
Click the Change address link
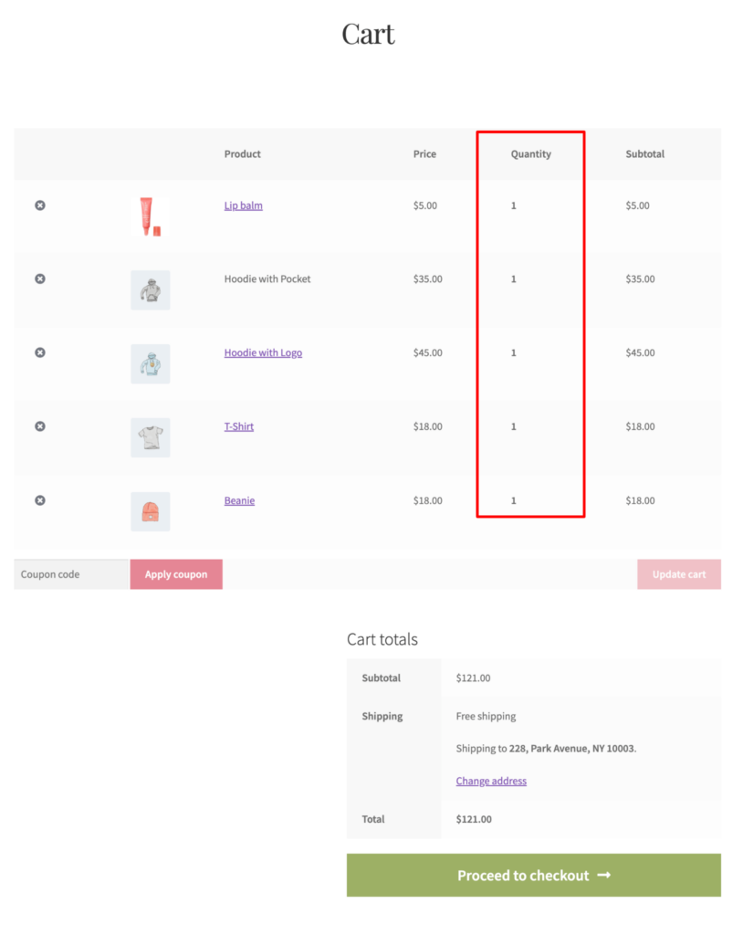[x=490, y=781]
